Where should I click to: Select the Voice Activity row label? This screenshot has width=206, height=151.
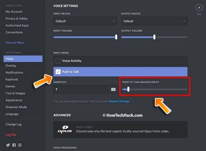pyautogui.click(x=72, y=61)
